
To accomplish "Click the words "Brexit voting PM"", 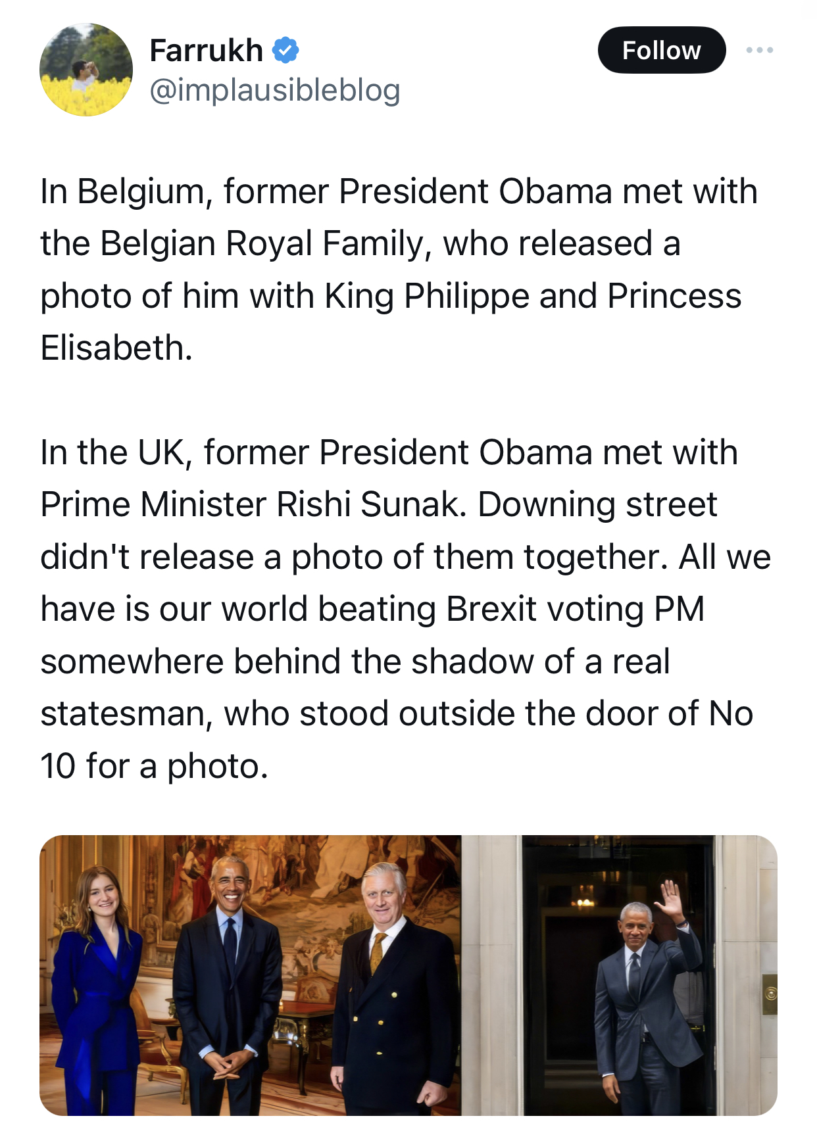I will point(575,608).
